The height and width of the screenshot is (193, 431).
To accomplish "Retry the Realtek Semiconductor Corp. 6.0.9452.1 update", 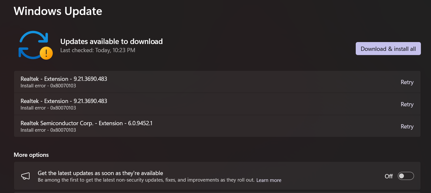I will (407, 126).
